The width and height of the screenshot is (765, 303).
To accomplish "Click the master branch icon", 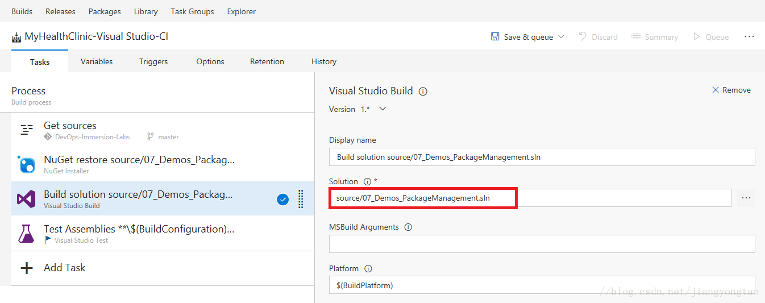I will click(x=151, y=136).
